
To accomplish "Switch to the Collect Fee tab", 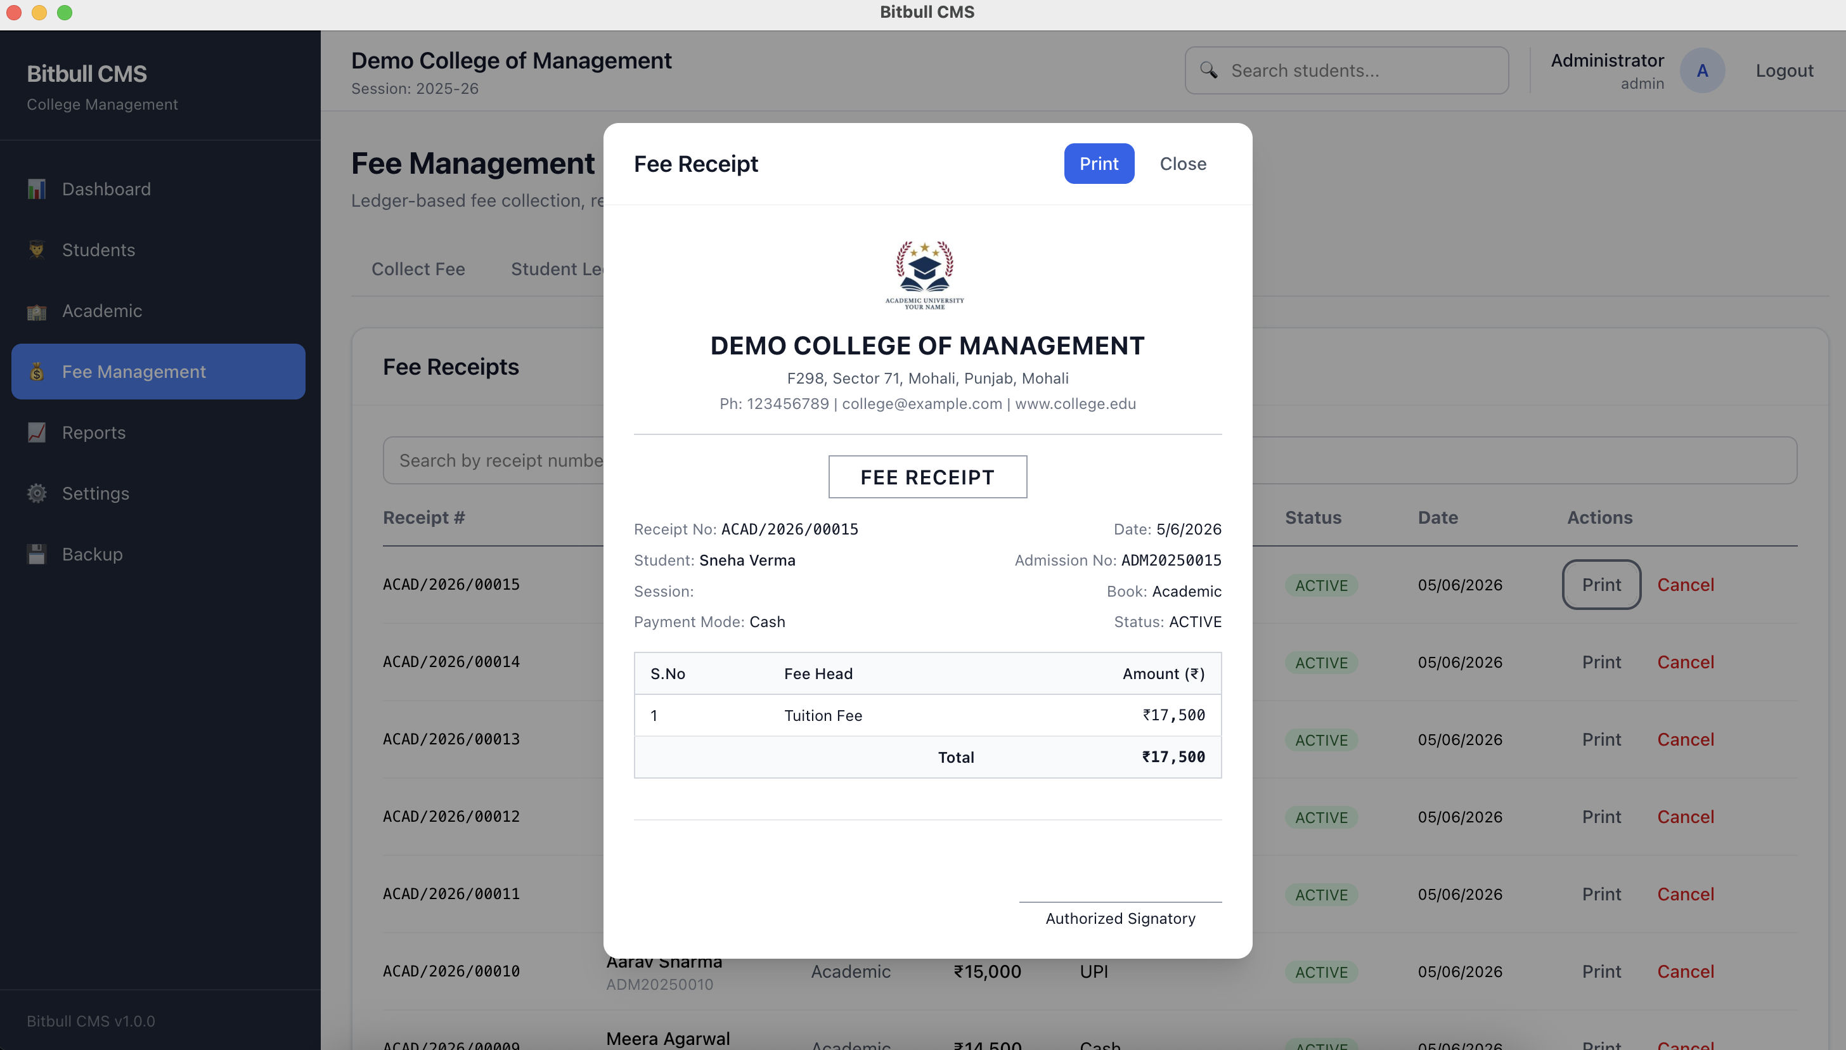I will [x=418, y=269].
